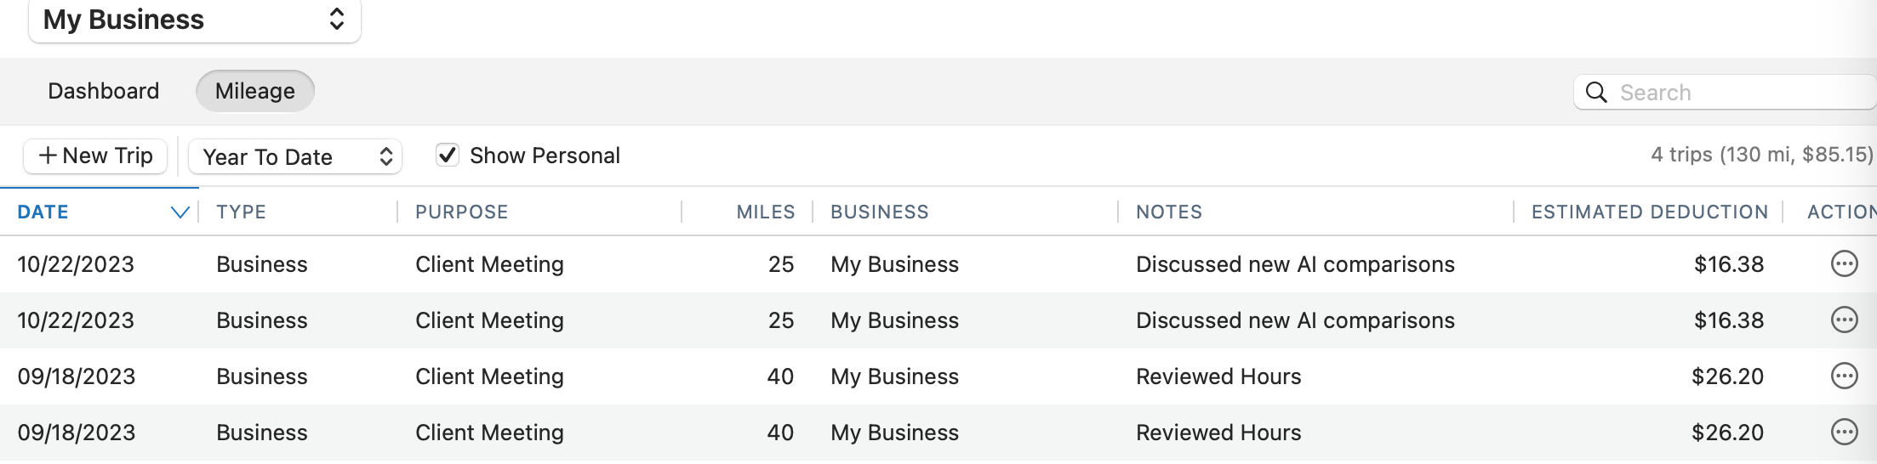Select the Mileage tab
This screenshot has height=464, width=1877.
click(255, 91)
